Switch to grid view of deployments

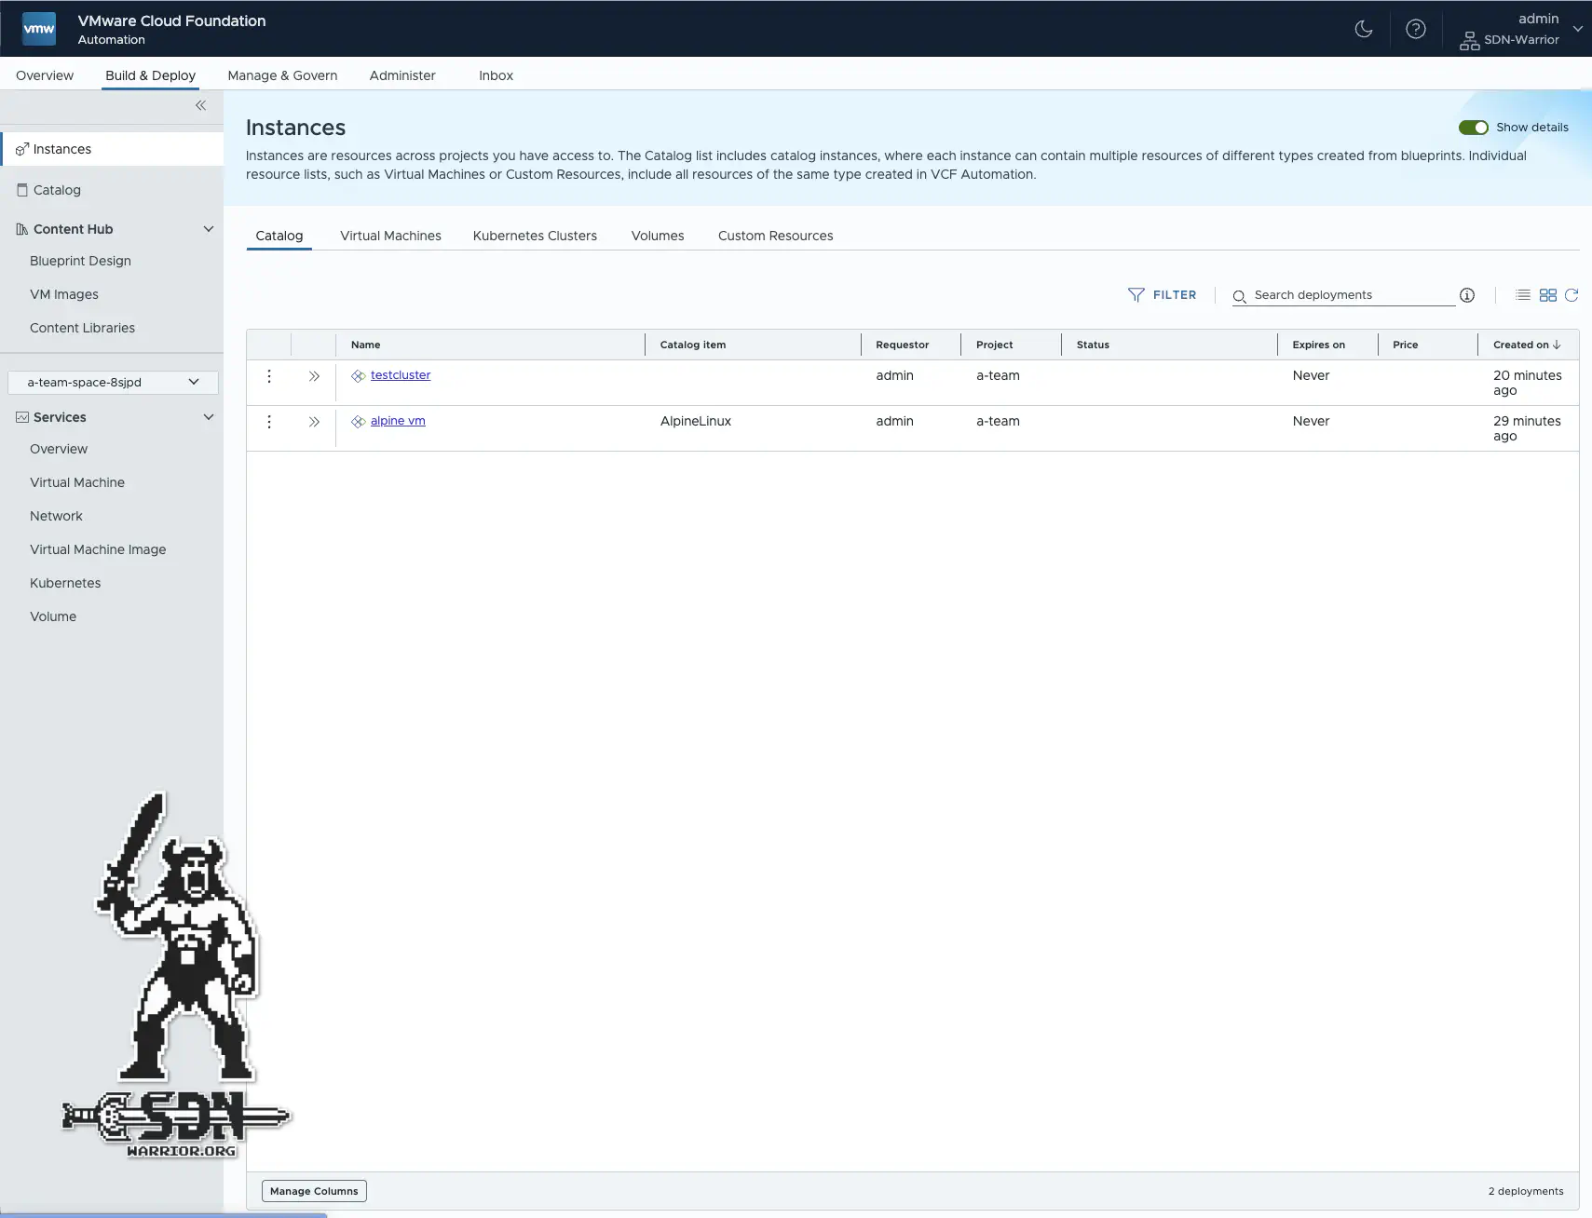pos(1546,295)
